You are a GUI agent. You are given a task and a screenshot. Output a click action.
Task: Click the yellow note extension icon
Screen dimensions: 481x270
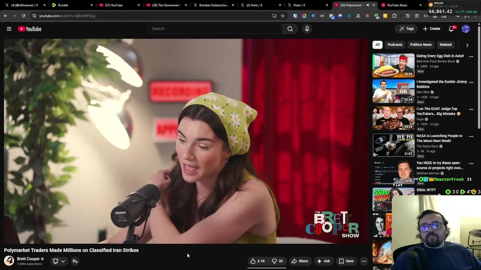coord(385,16)
